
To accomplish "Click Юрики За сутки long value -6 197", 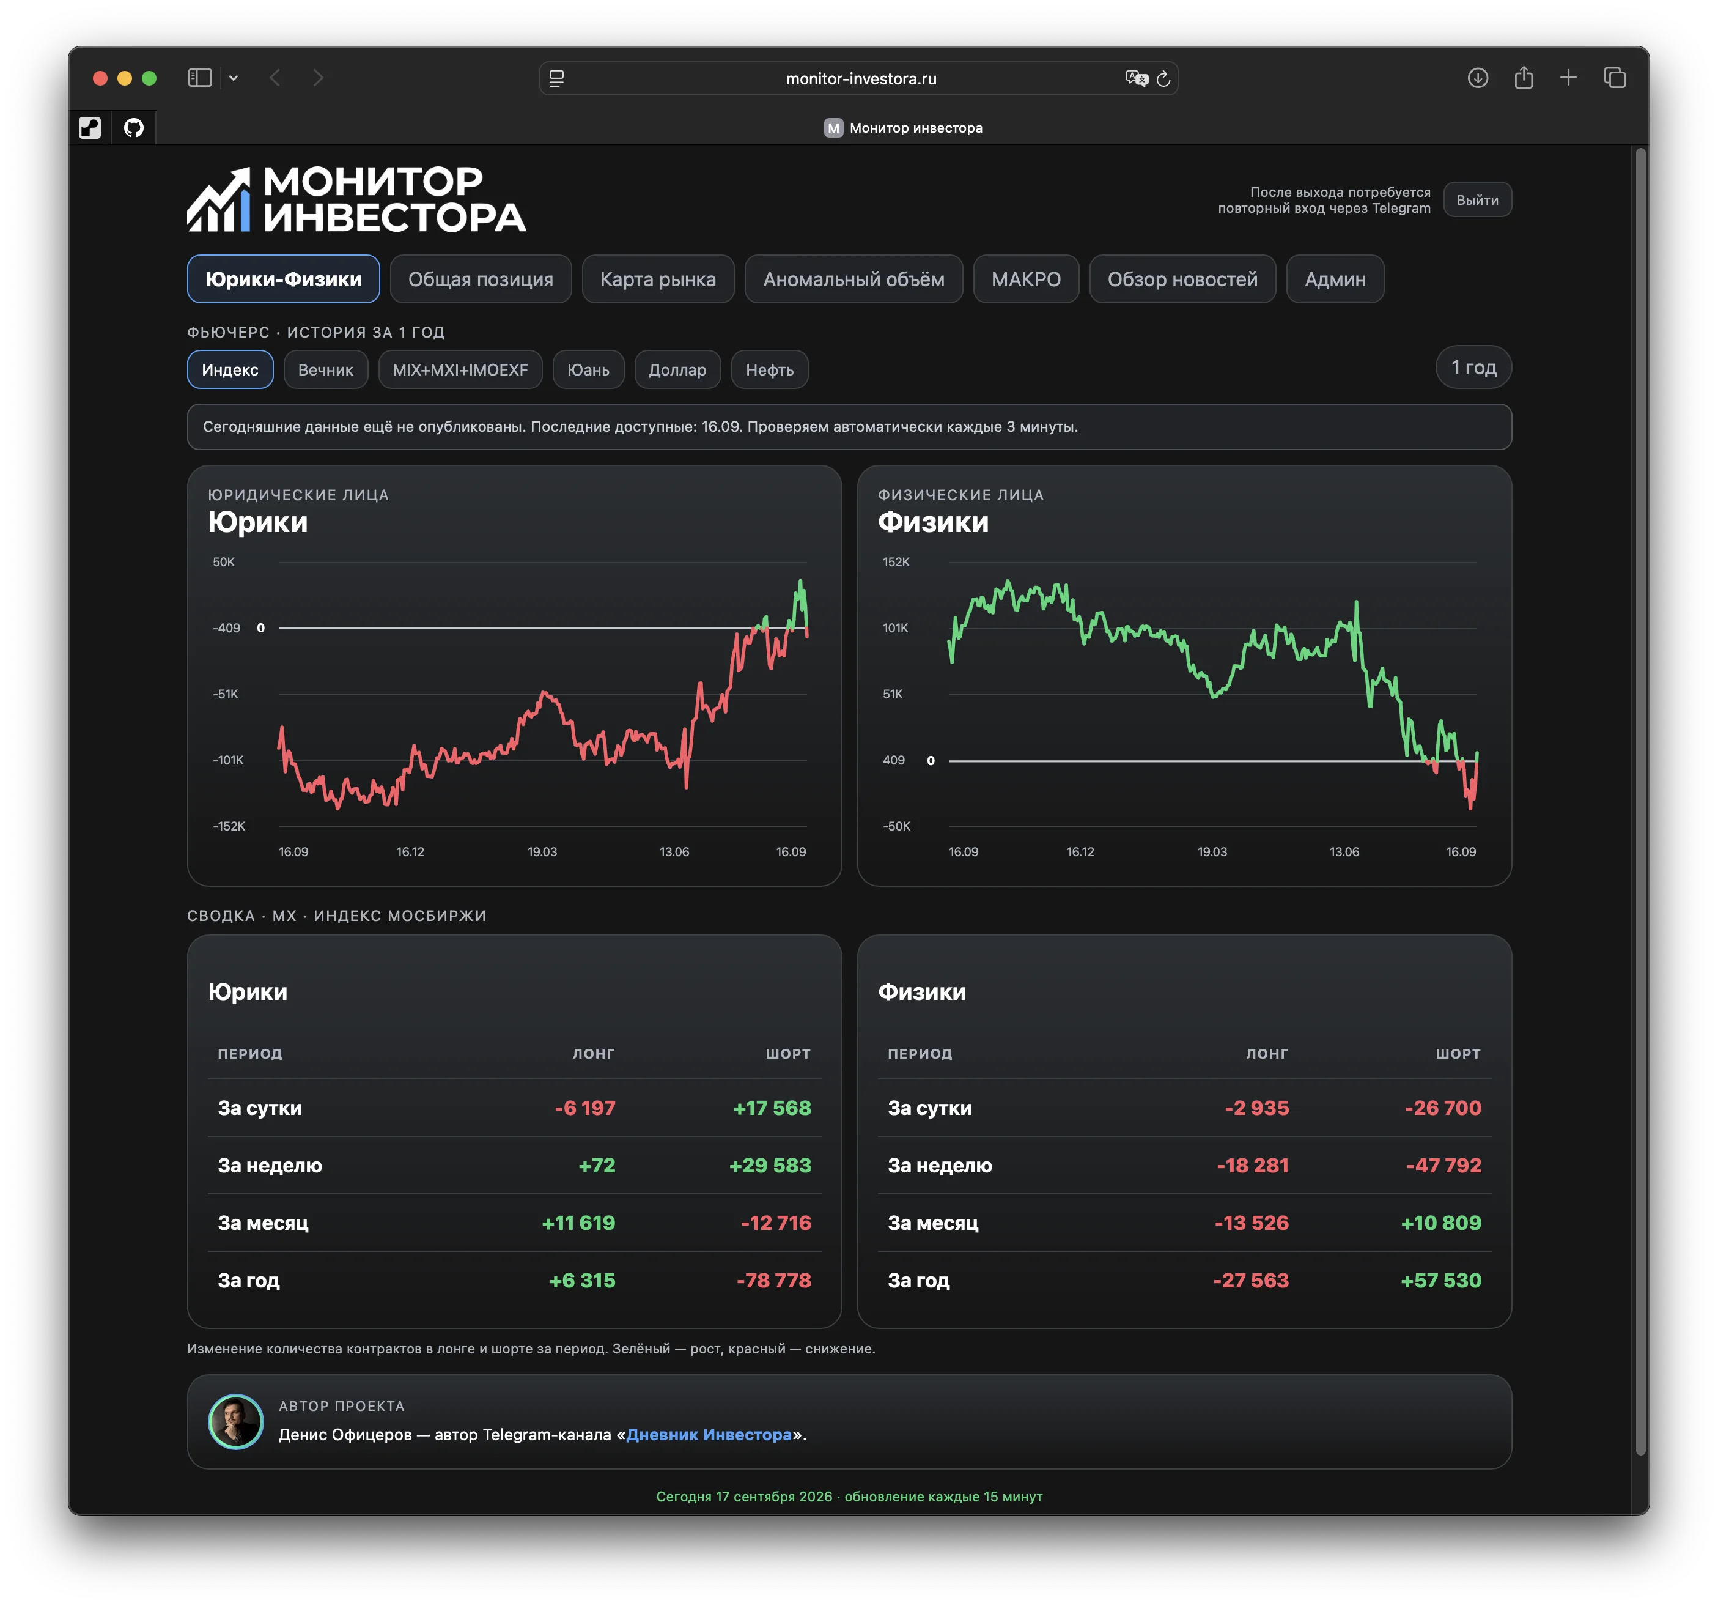I will click(x=585, y=1108).
